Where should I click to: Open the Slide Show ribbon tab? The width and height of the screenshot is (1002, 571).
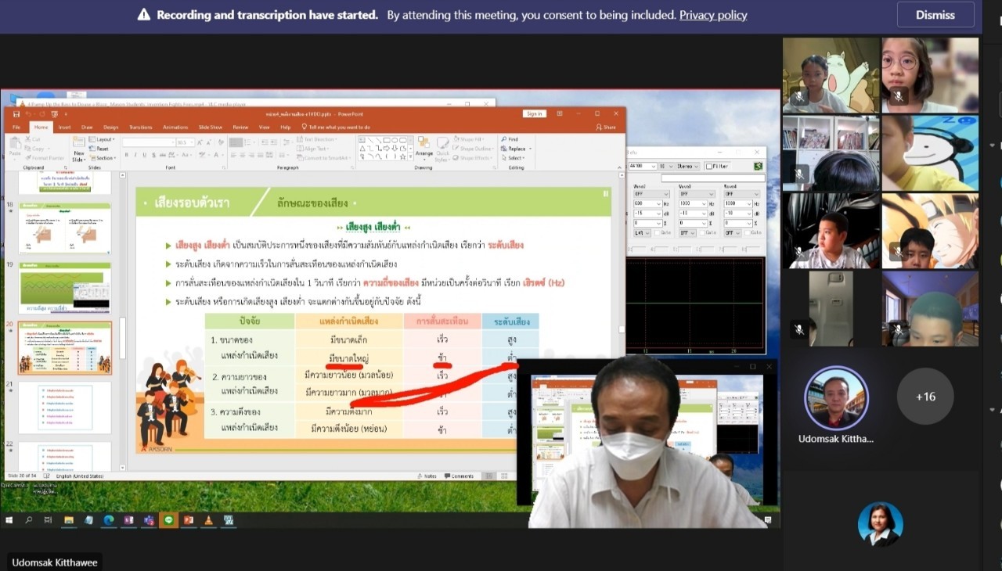[210, 127]
